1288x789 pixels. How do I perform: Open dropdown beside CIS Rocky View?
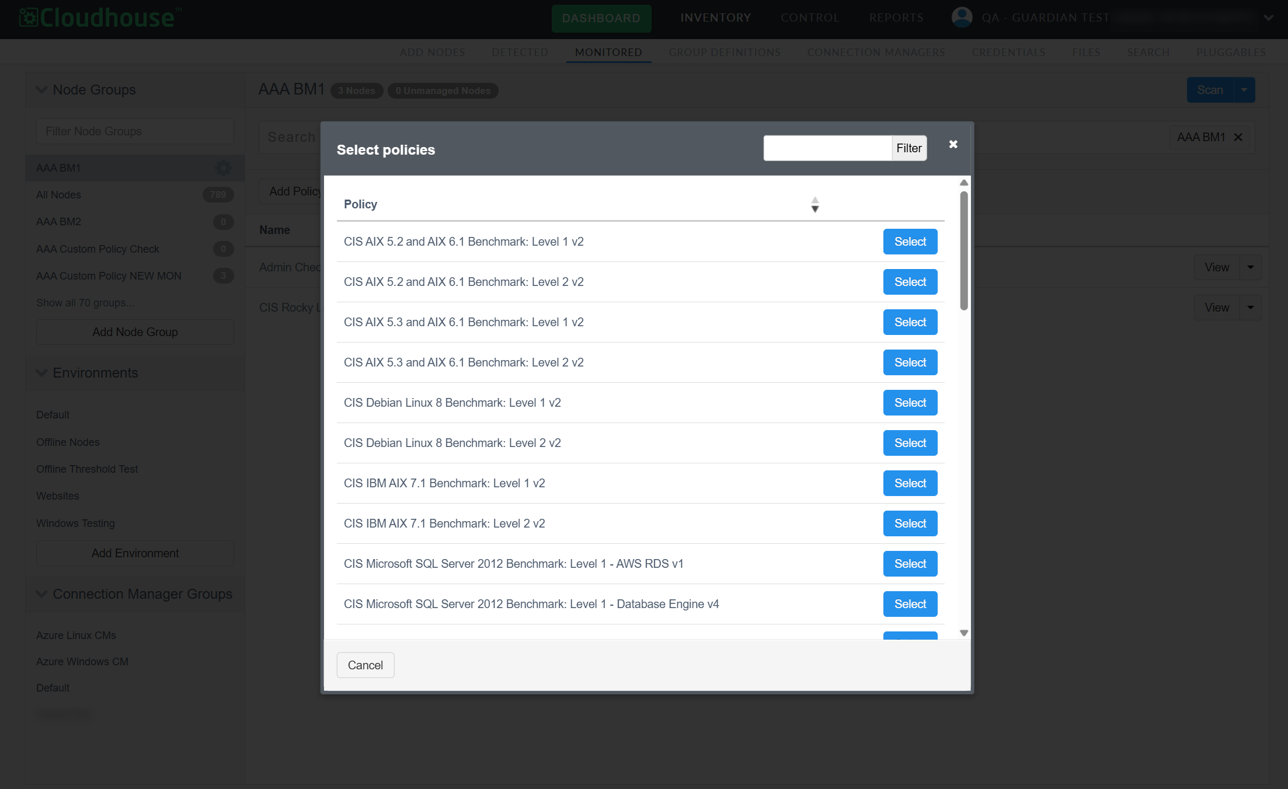[1251, 308]
